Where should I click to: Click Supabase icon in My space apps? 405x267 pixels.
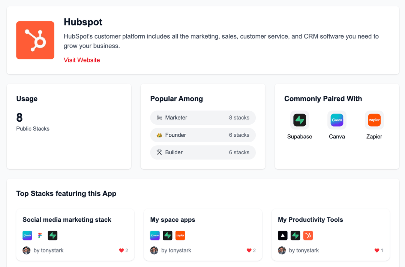click(168, 236)
